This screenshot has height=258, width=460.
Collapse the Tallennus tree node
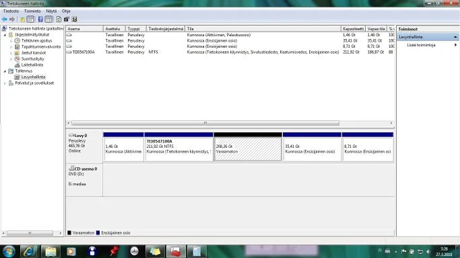click(5, 71)
